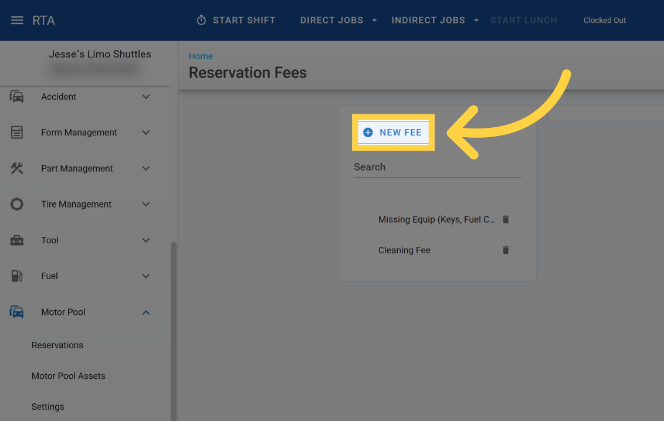Click the Tire Management icon
Image resolution: width=664 pixels, height=421 pixels.
click(x=17, y=204)
